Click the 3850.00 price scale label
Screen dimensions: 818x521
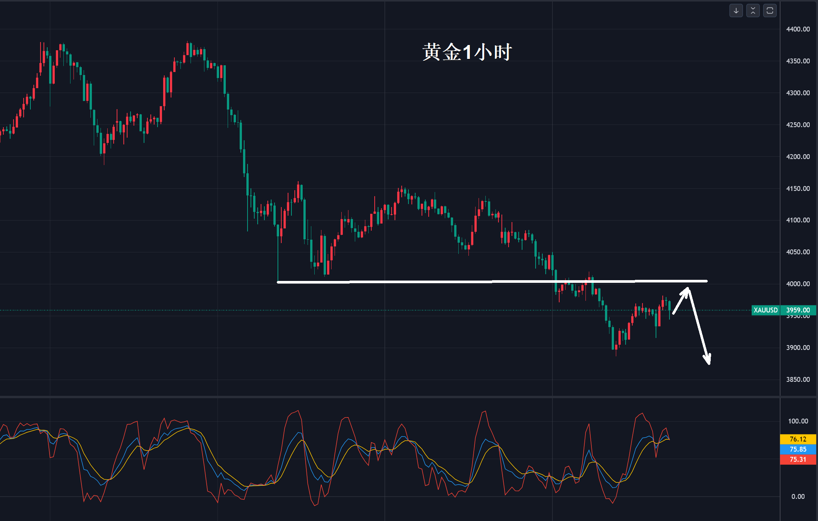[798, 380]
